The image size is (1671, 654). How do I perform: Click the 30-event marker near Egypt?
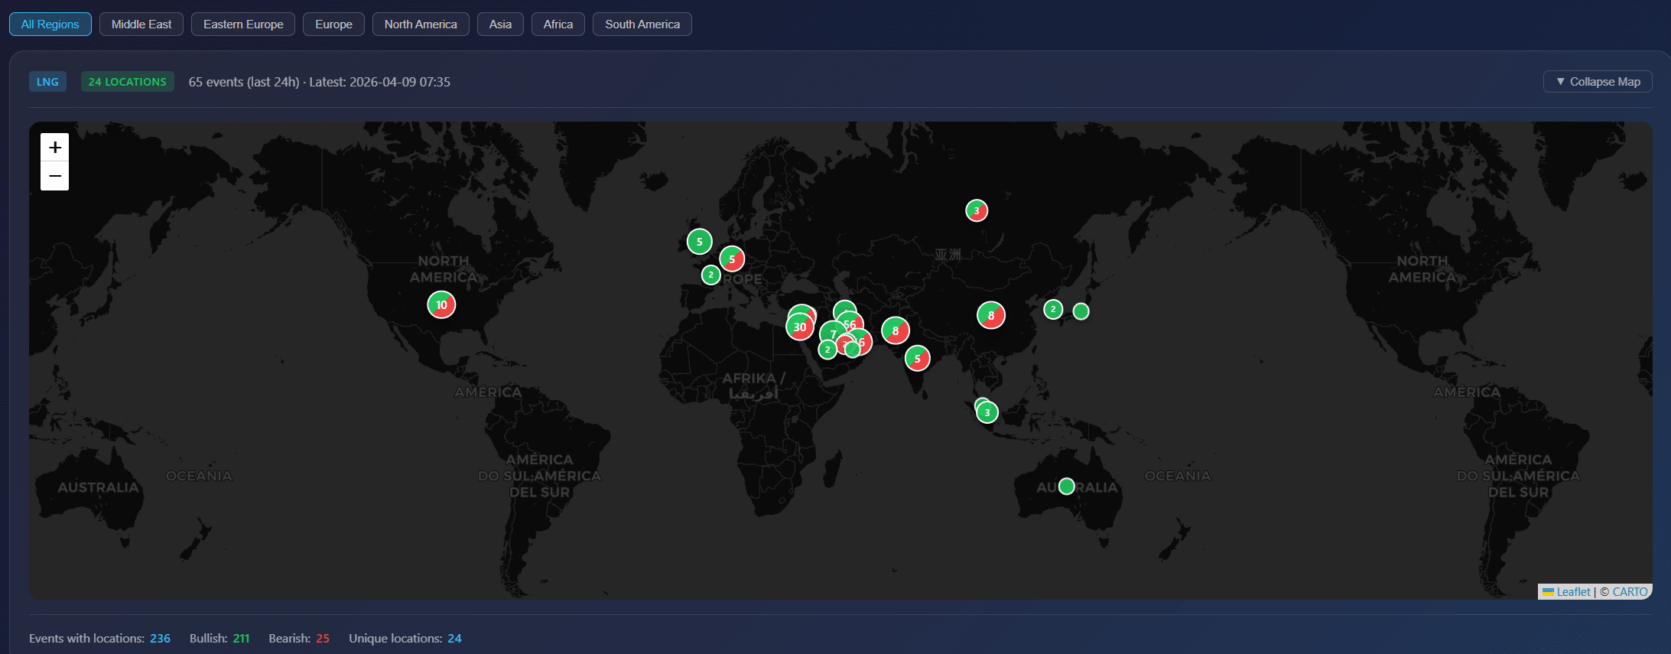click(x=800, y=327)
